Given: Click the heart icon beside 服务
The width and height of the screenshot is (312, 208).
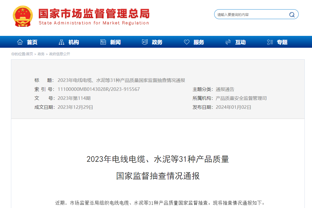Looking at the screenshot, I should pyautogui.click(x=187, y=42).
